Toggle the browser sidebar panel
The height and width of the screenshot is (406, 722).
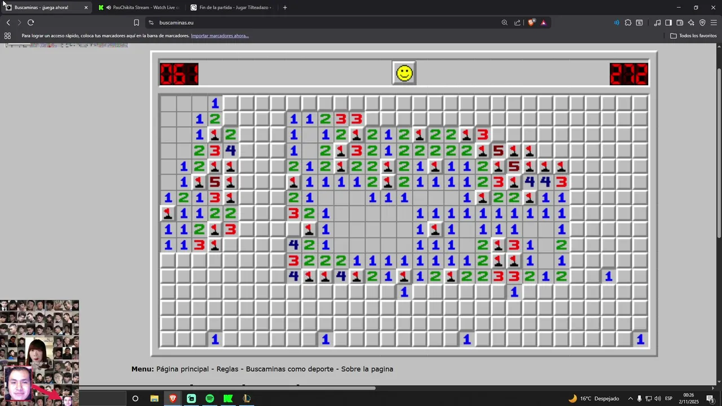pos(668,23)
